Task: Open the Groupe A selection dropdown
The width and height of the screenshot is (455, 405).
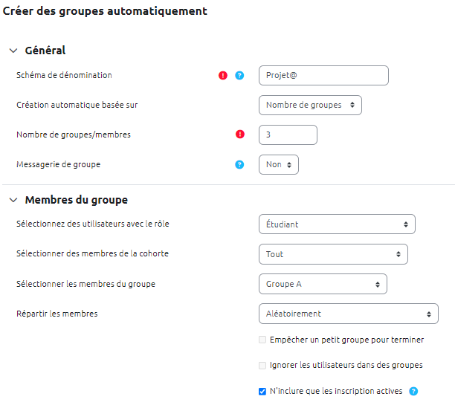Action: pyautogui.click(x=322, y=284)
